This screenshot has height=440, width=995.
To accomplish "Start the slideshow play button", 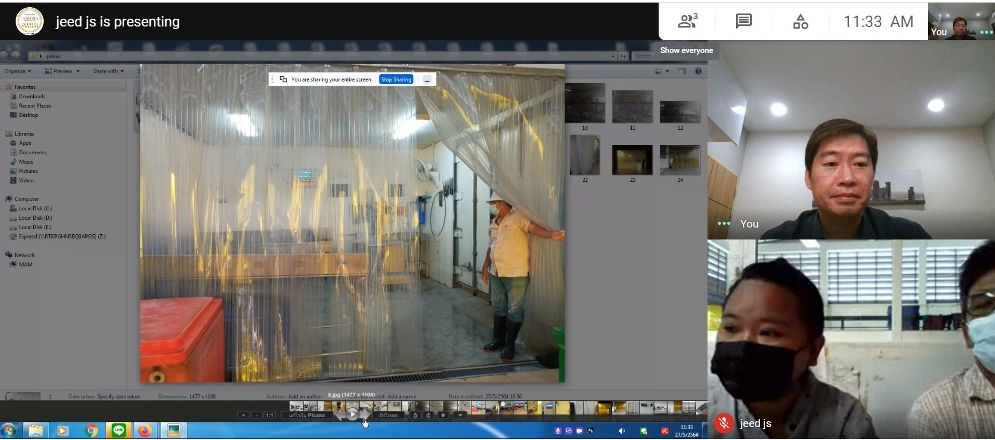I will click(x=352, y=415).
